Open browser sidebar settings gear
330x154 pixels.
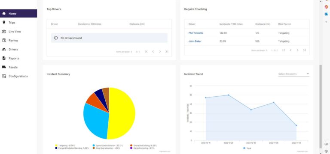[x=326, y=151]
